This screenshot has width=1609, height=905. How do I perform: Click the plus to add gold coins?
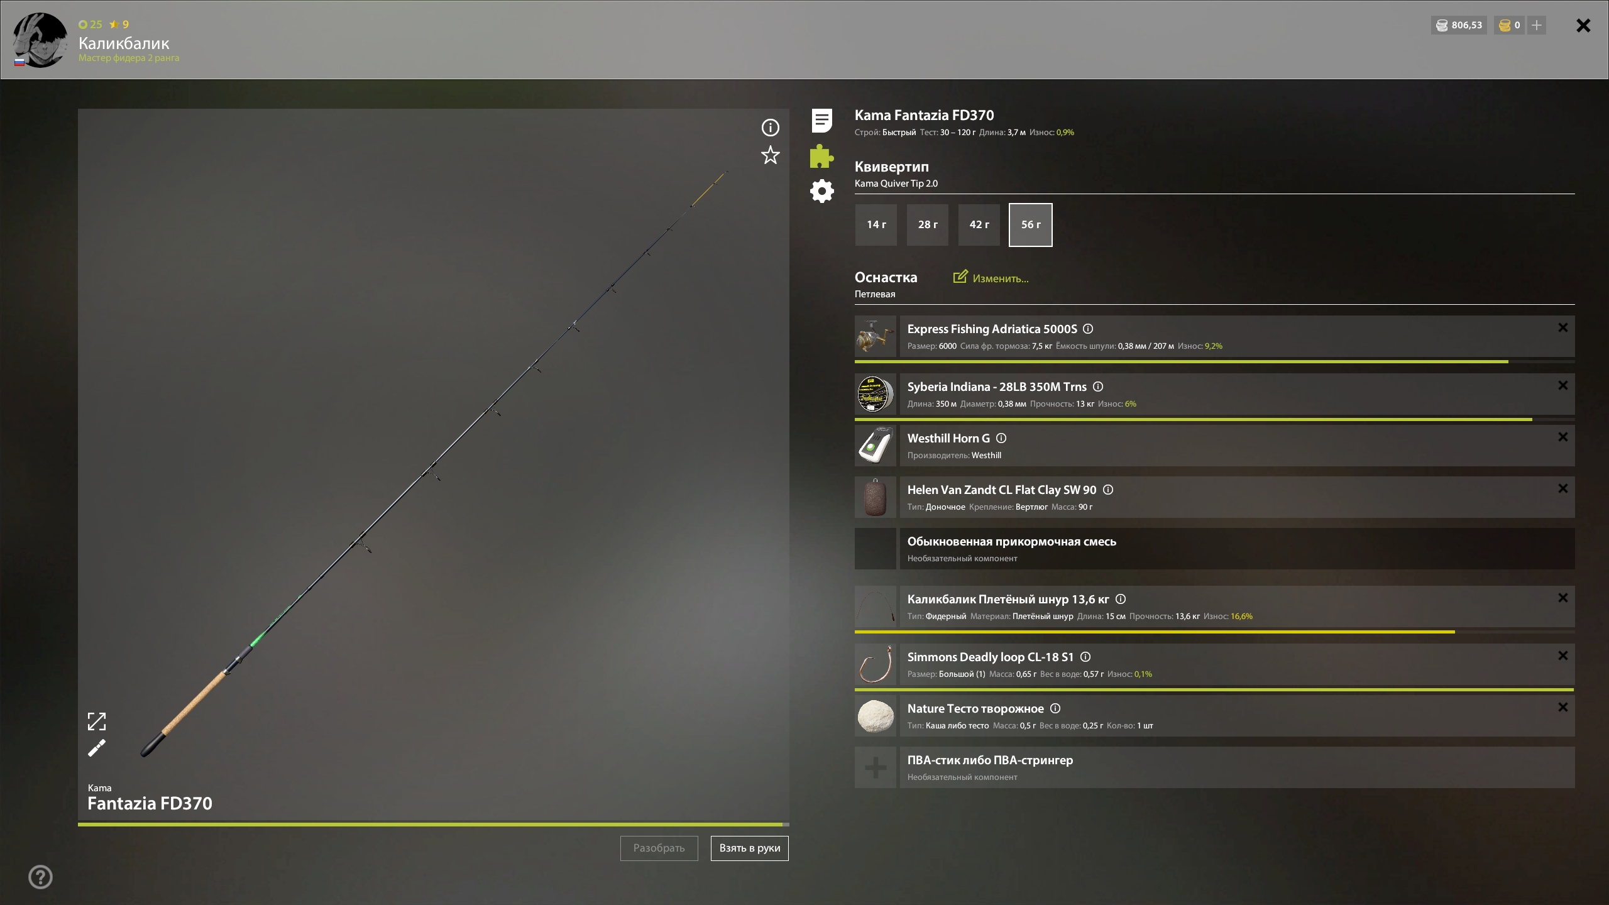pyautogui.click(x=1537, y=25)
